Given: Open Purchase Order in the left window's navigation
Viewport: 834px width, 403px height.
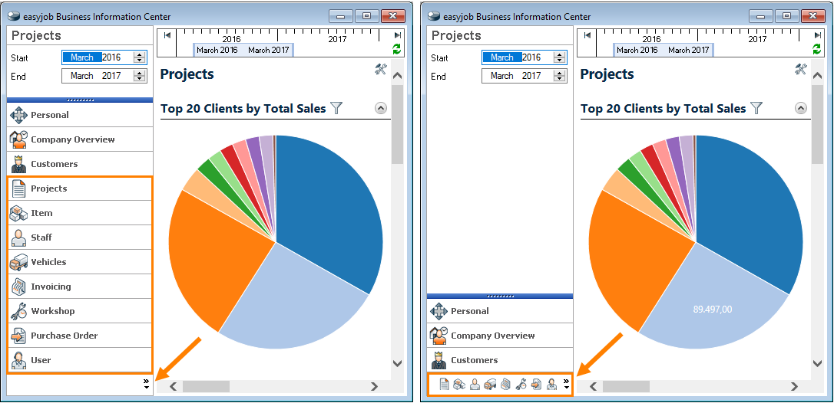Looking at the screenshot, I should click(64, 336).
